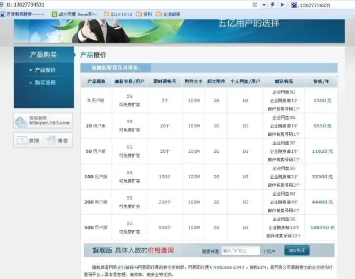
Task: Open the 企业邮箱 bookmark folder
Action: (x=168, y=14)
